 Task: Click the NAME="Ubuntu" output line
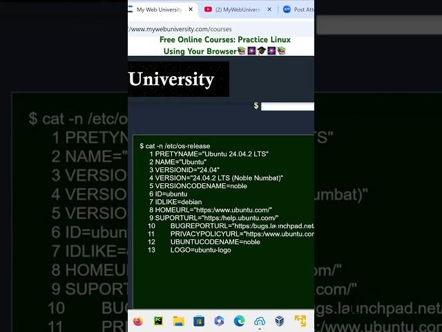(x=178, y=162)
